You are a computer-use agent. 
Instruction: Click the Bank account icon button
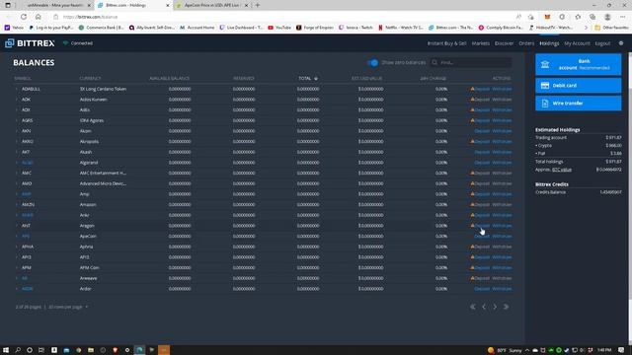pyautogui.click(x=545, y=64)
